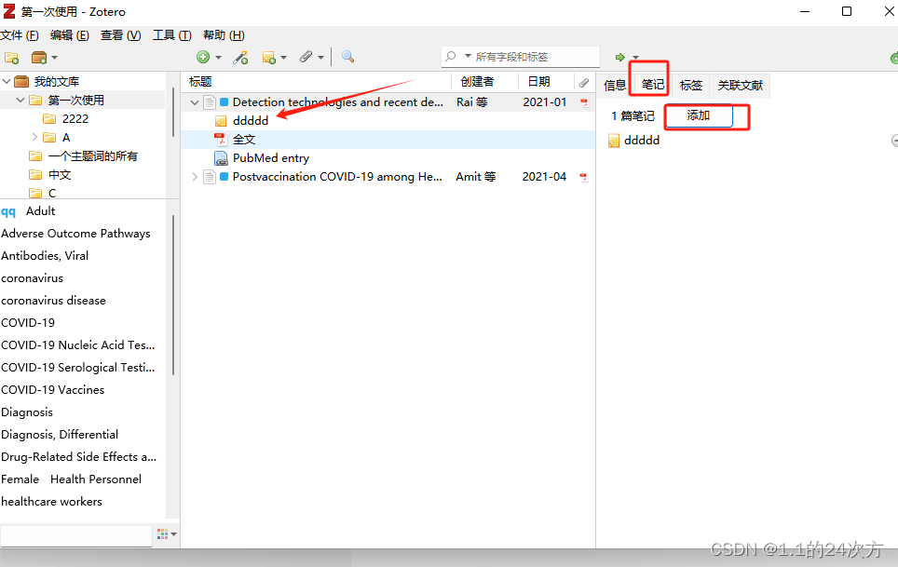Click PDF icon on Postvaccination row

[x=584, y=177]
